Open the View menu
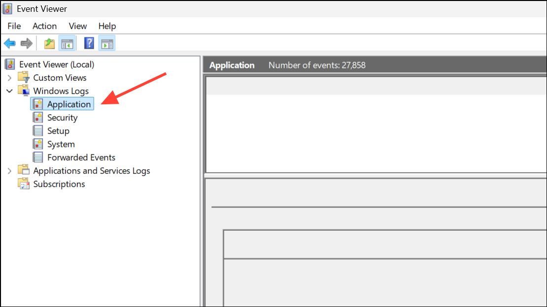Screen dimensions: 547x307 [x=78, y=26]
